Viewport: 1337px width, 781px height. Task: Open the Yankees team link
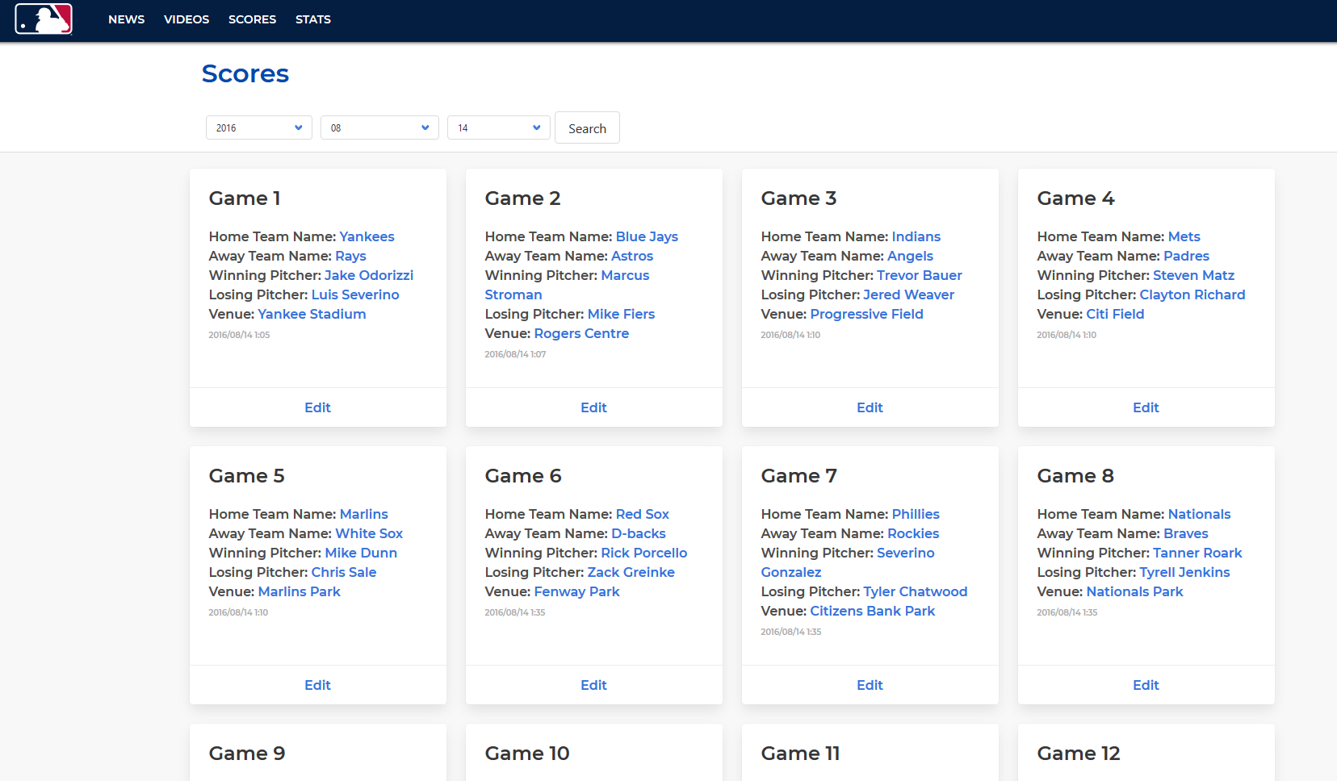tap(367, 236)
